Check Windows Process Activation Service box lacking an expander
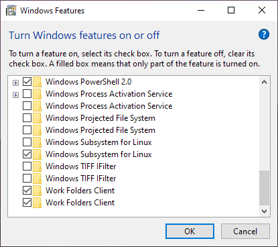This screenshot has height=247, width=278. click(27, 106)
